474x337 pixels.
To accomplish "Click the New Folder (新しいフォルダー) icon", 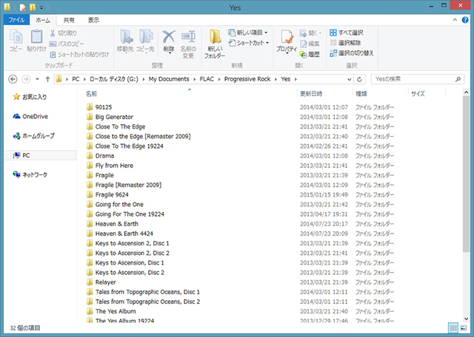I will coord(215,43).
